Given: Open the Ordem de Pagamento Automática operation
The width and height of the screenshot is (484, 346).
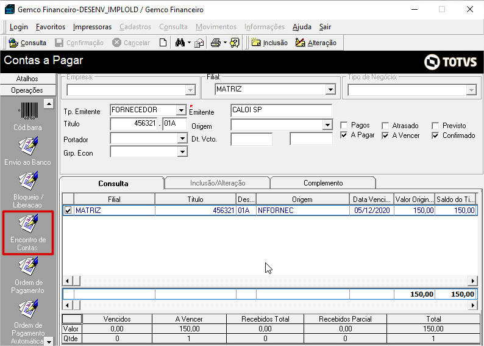Looking at the screenshot, I should click(27, 322).
